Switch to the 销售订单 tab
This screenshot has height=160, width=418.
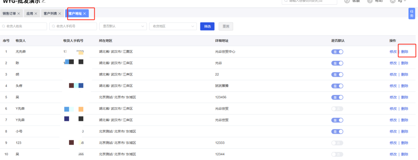tap(9, 13)
